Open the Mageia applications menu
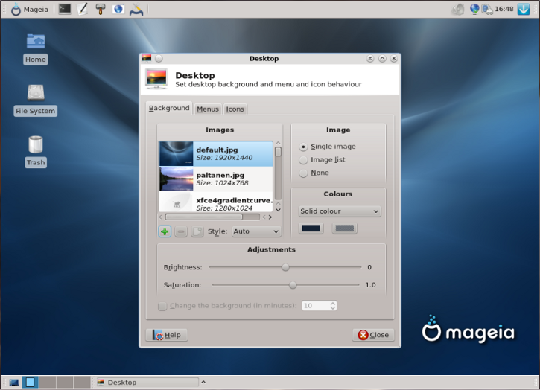This screenshot has height=390, width=540. pyautogui.click(x=30, y=9)
